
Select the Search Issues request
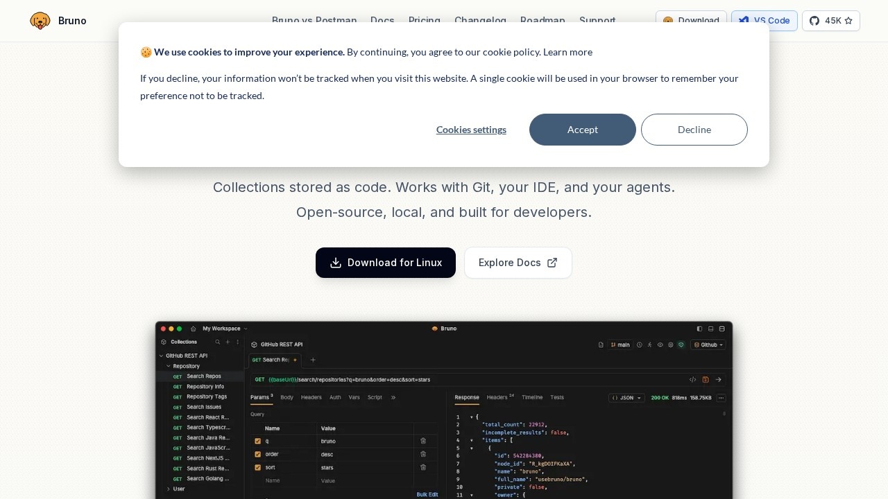coord(200,407)
